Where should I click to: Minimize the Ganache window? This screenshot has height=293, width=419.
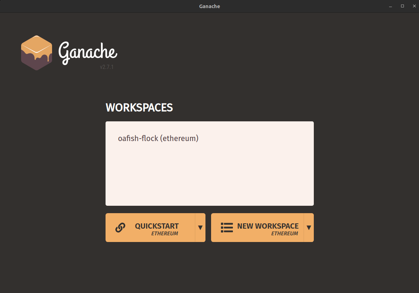391,6
